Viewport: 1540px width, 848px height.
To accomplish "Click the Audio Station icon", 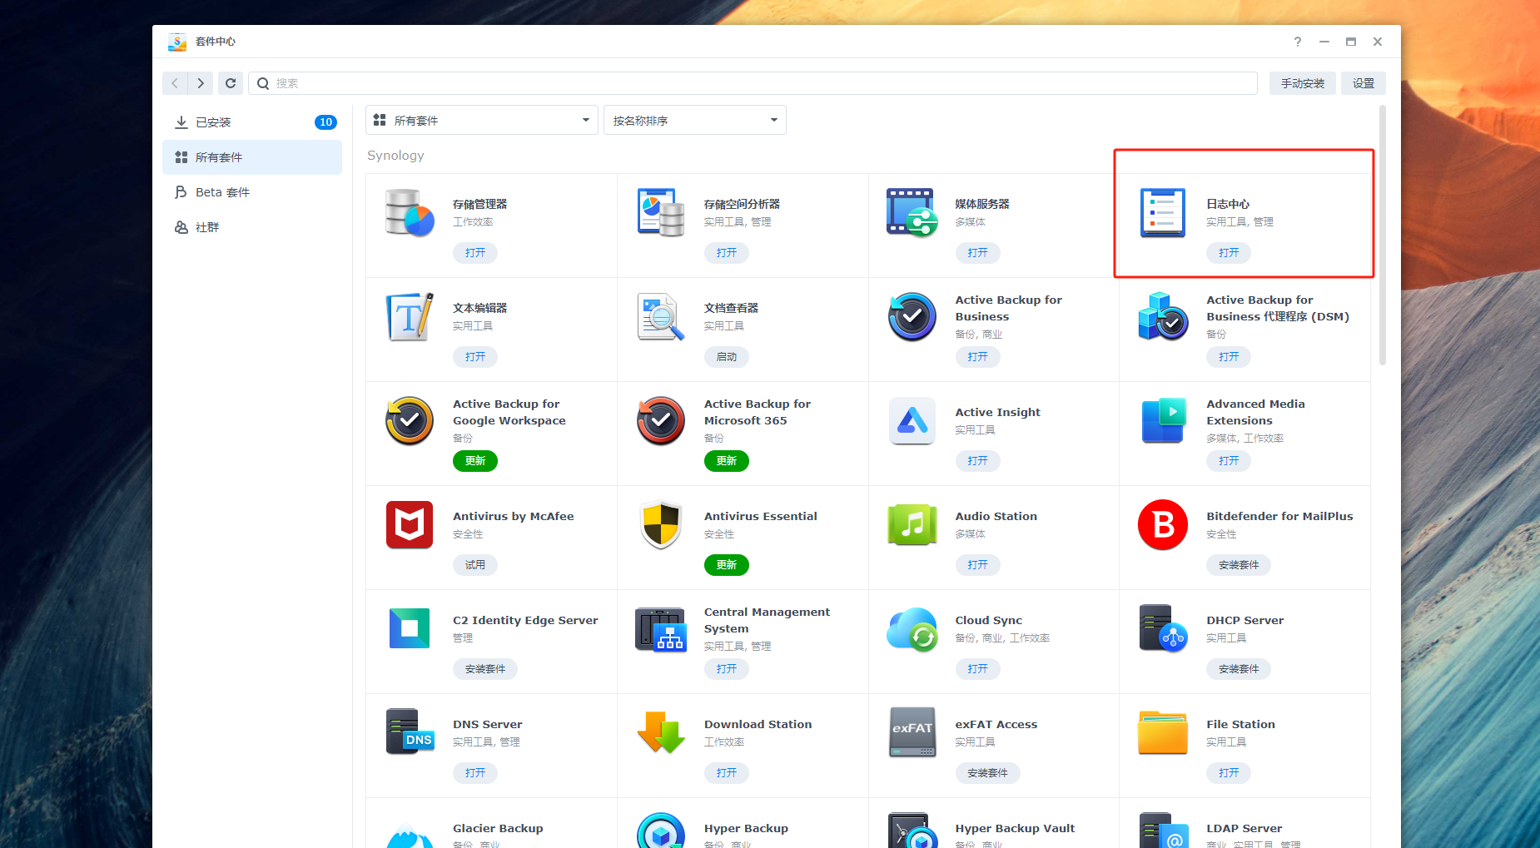I will (912, 525).
